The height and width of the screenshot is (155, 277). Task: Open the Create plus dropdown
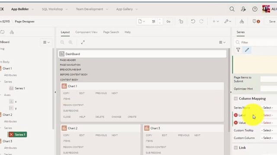216,22
